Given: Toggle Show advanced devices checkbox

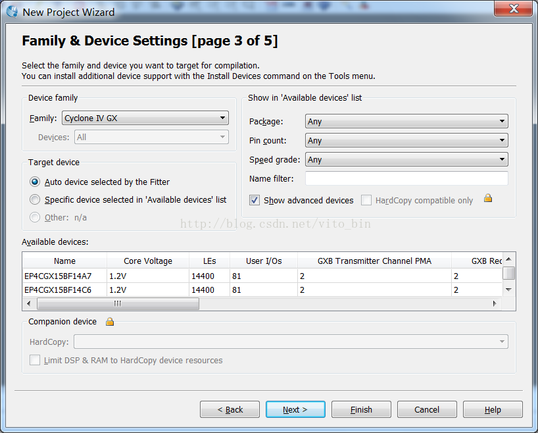Looking at the screenshot, I should tap(255, 200).
